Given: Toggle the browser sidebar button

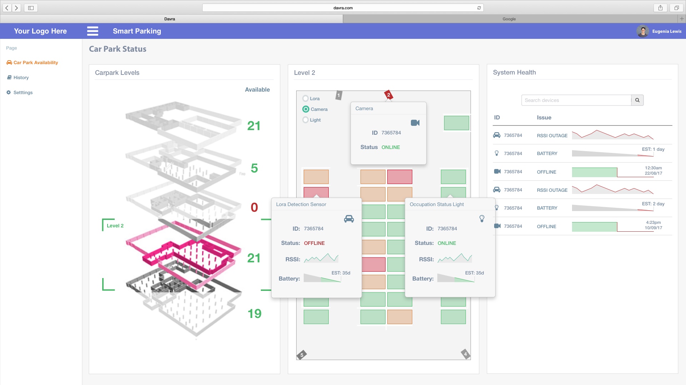Looking at the screenshot, I should (x=31, y=8).
